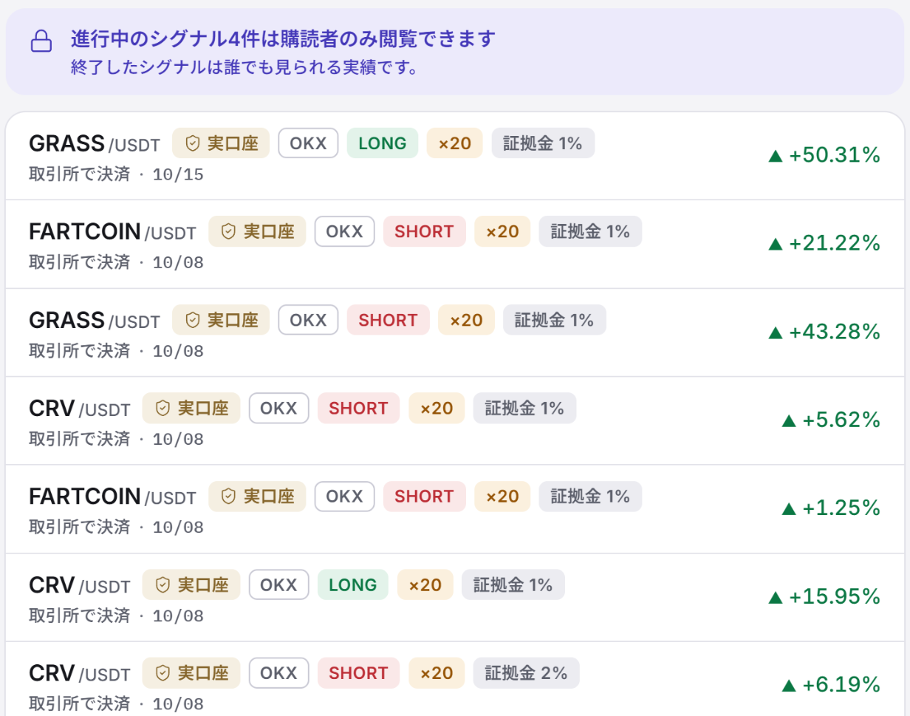
Task: Open the FARTCOIN/USDT signal with +1.25%
Action: tap(455, 509)
